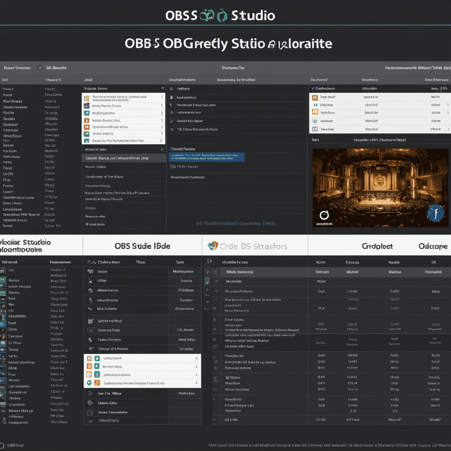This screenshot has width=451, height=451.
Task: Click the teal picture icon in the last white row of the 'Spooun Snitors' list
Action: (87, 141)
